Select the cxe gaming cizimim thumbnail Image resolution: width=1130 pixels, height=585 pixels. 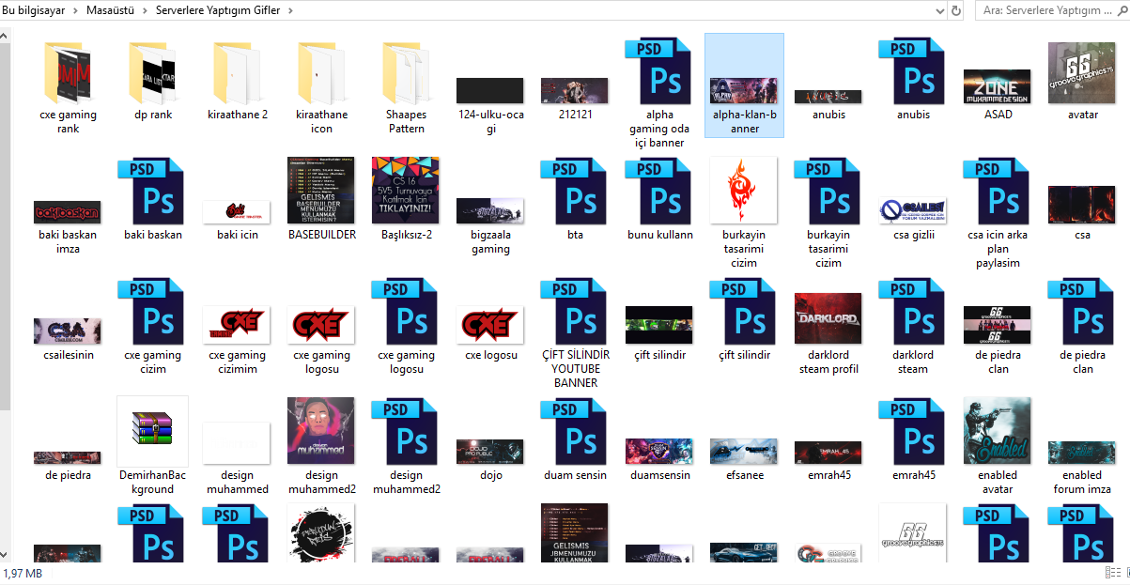[237, 325]
